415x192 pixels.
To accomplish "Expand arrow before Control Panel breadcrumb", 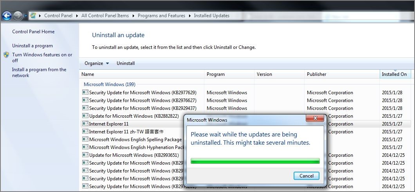I will pyautogui.click(x=40, y=16).
